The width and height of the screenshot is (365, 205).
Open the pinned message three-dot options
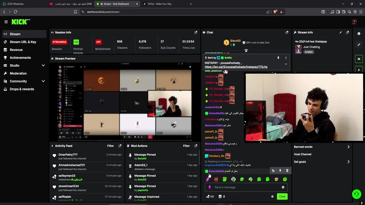point(286,58)
